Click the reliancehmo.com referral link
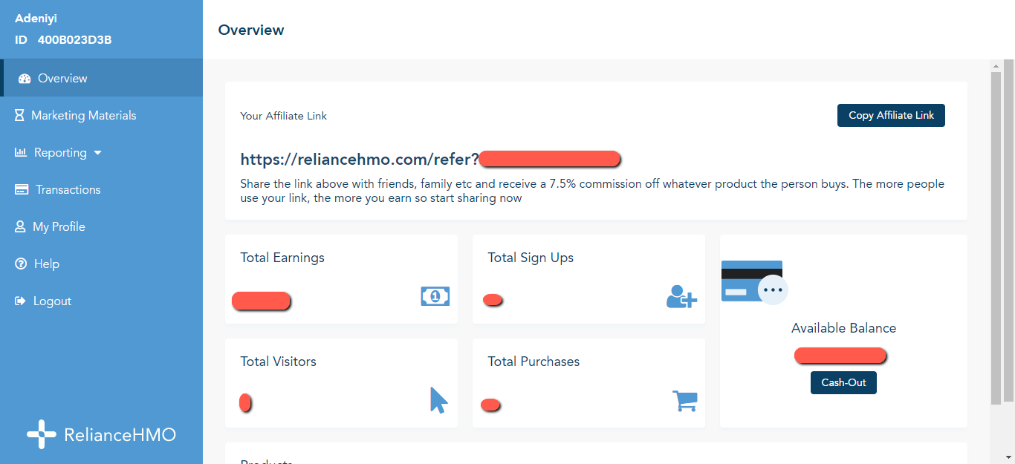The image size is (1015, 464). pyautogui.click(x=359, y=158)
